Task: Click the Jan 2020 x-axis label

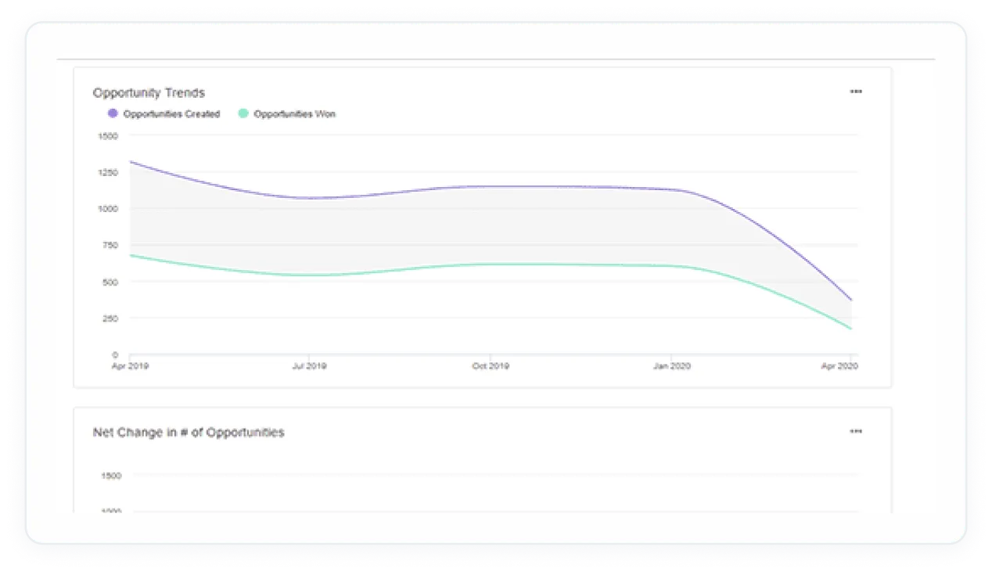Action: [x=671, y=366]
